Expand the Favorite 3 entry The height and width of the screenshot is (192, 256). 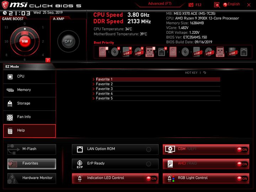coord(156,89)
